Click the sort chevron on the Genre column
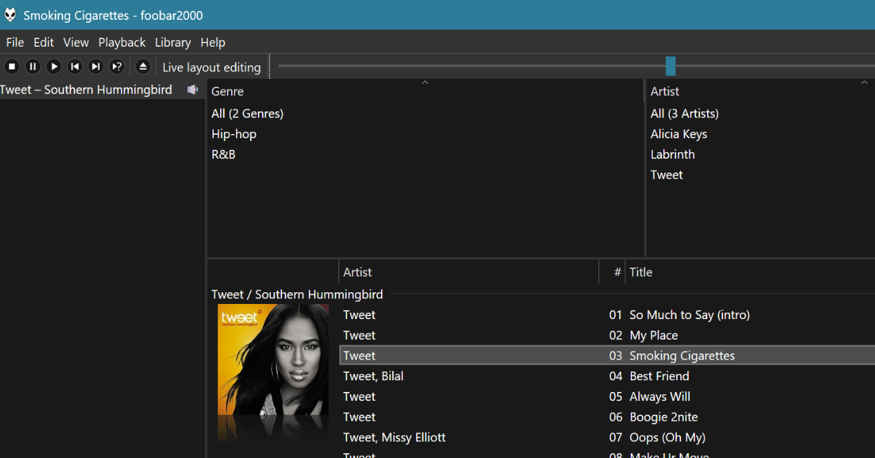The height and width of the screenshot is (458, 875). click(424, 82)
